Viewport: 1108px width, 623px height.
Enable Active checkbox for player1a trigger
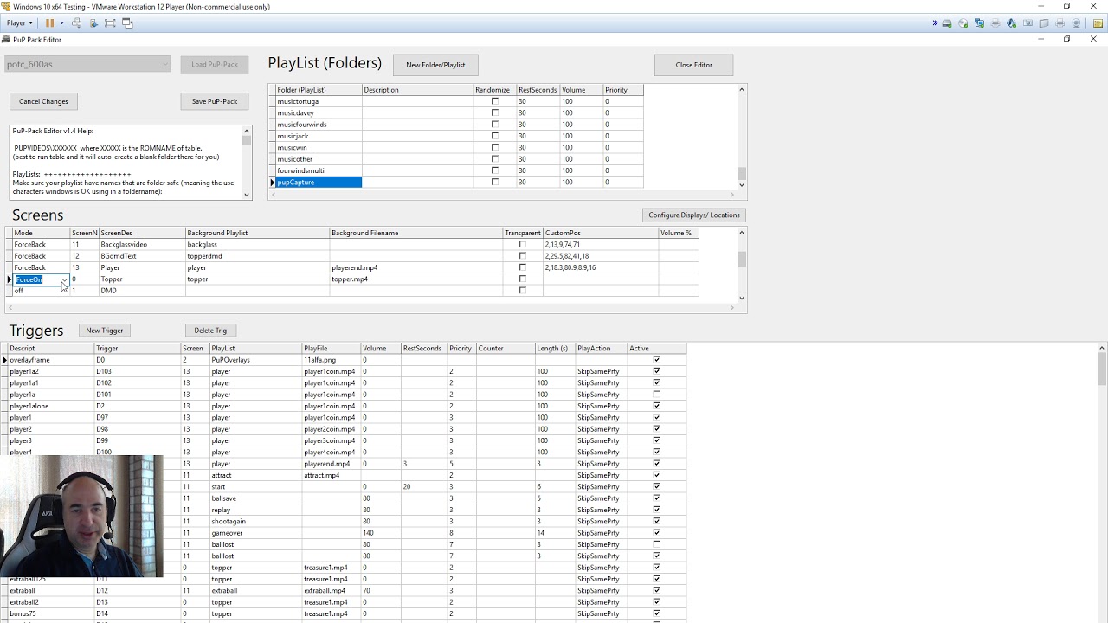click(656, 395)
